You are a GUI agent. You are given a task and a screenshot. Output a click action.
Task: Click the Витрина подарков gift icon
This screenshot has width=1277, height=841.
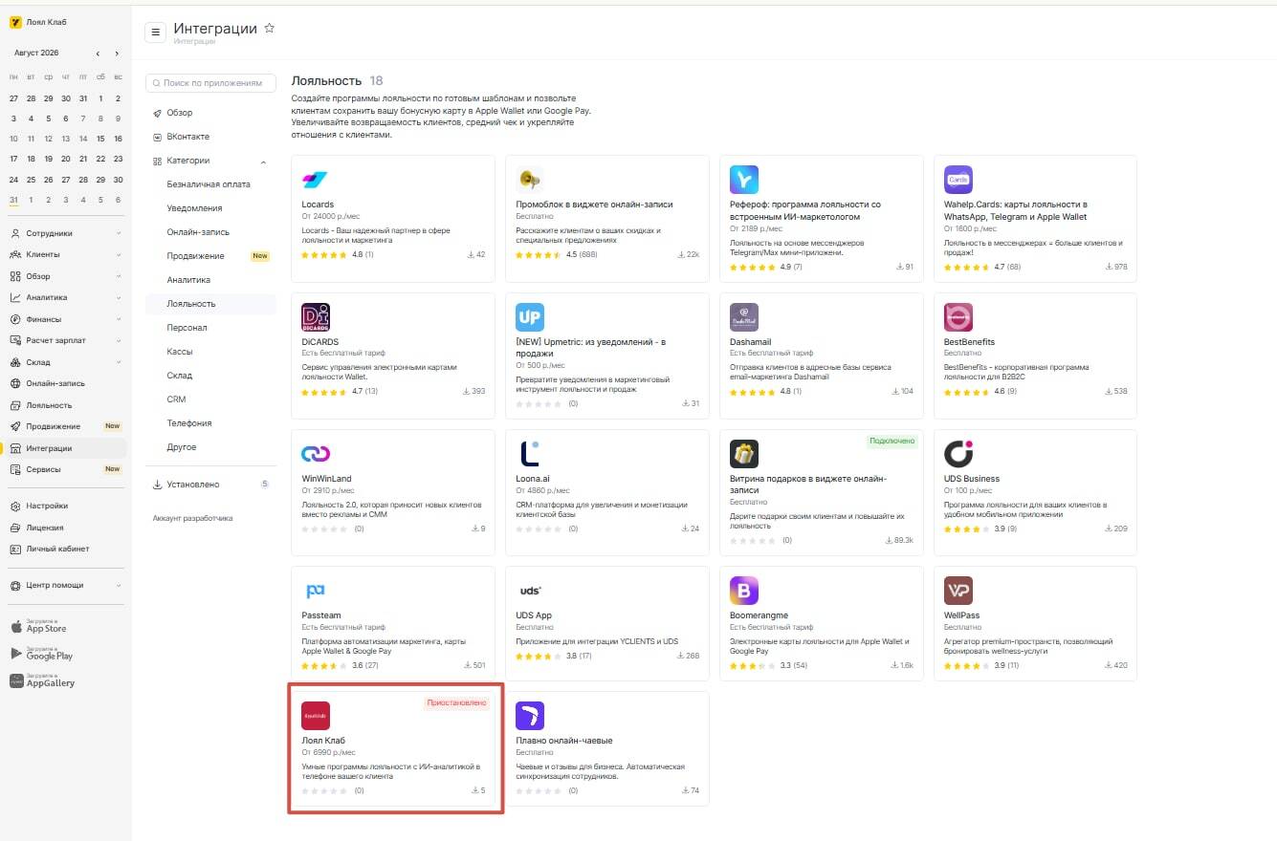(x=743, y=454)
